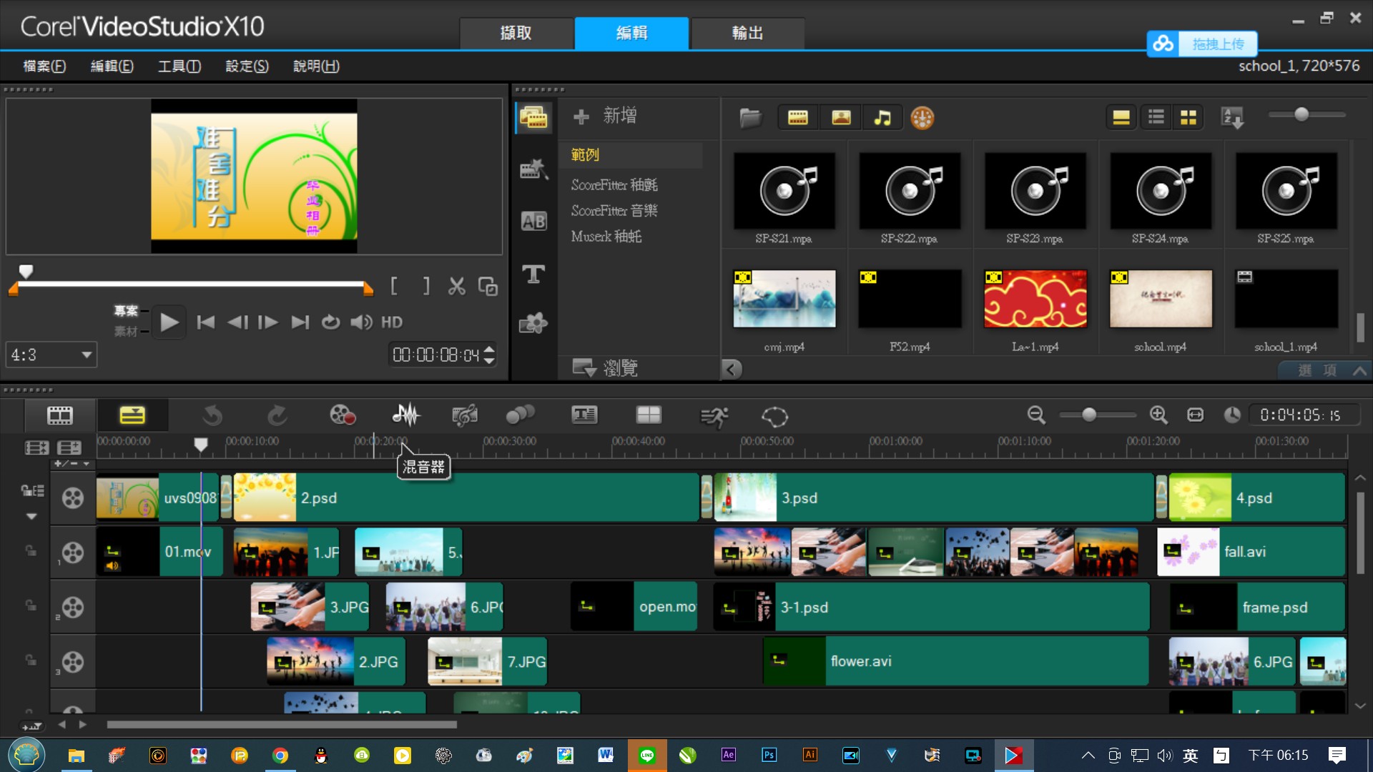Click the enlarge preview window icon

tap(488, 287)
